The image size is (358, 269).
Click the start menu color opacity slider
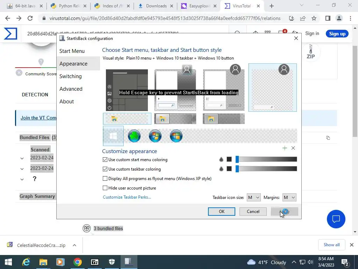coord(266,159)
